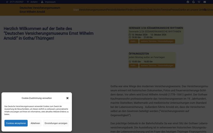Click Cookies akzeptieren button

16,123
